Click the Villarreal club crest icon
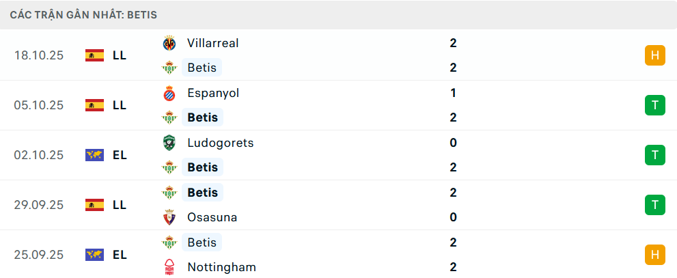 pyautogui.click(x=169, y=43)
